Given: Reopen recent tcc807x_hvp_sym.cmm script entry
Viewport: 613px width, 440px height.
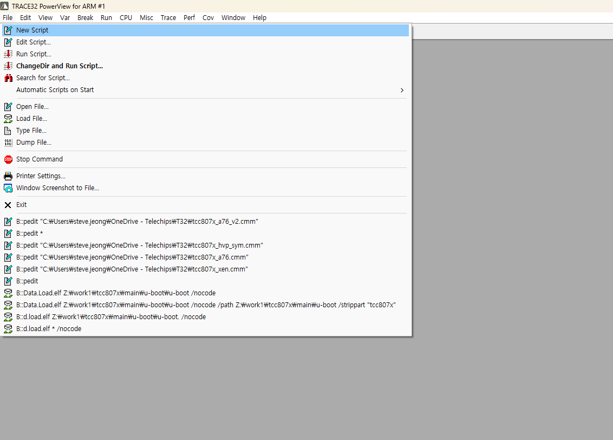Looking at the screenshot, I should [139, 245].
